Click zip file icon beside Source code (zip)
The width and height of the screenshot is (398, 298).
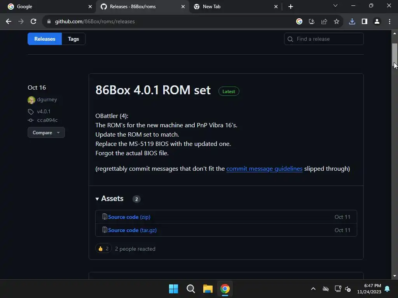[x=105, y=217]
